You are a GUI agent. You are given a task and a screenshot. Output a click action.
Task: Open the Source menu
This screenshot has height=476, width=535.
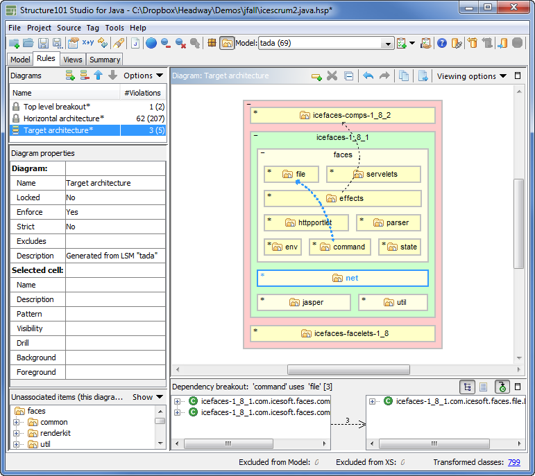(69, 28)
